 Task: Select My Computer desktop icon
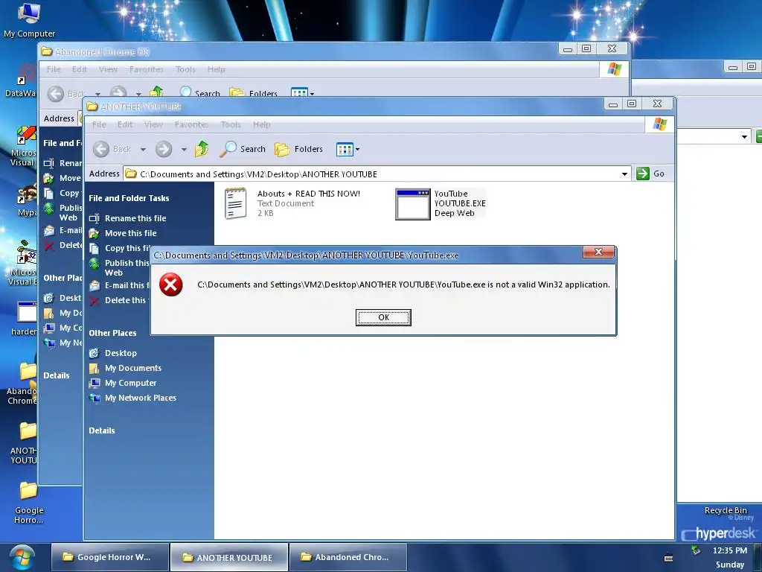[x=29, y=20]
